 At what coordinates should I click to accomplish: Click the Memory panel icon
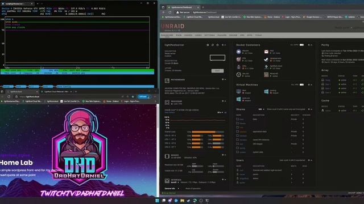[167, 156]
